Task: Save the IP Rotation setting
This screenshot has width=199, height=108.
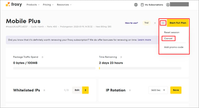Action: (x=176, y=90)
